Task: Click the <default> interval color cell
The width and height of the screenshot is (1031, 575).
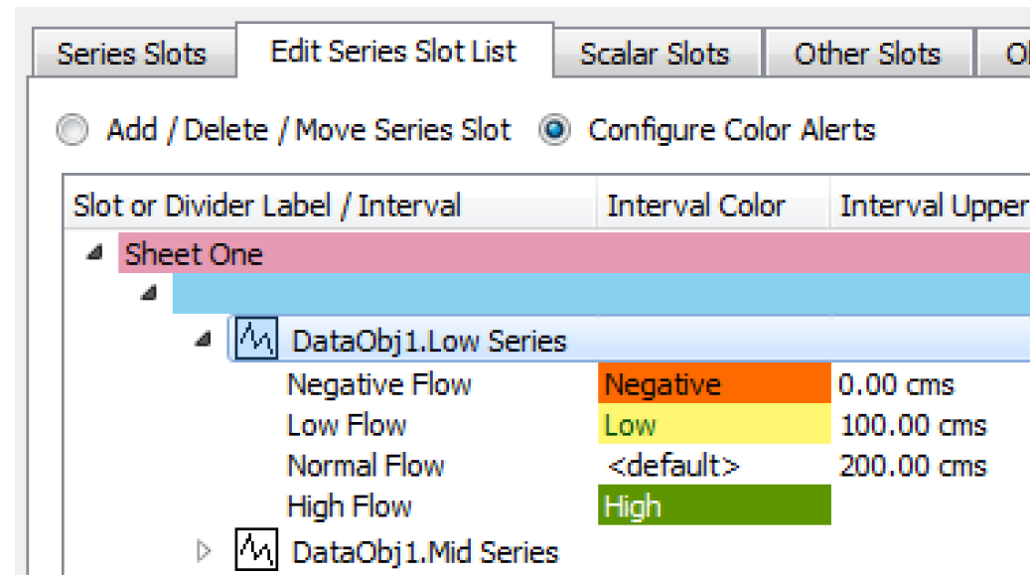Action: (x=713, y=466)
